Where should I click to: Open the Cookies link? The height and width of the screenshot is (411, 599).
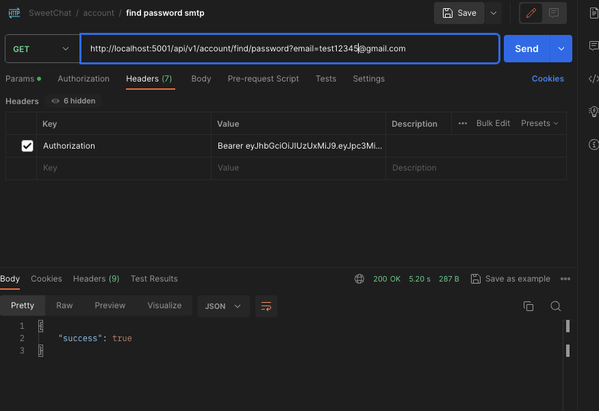(548, 79)
